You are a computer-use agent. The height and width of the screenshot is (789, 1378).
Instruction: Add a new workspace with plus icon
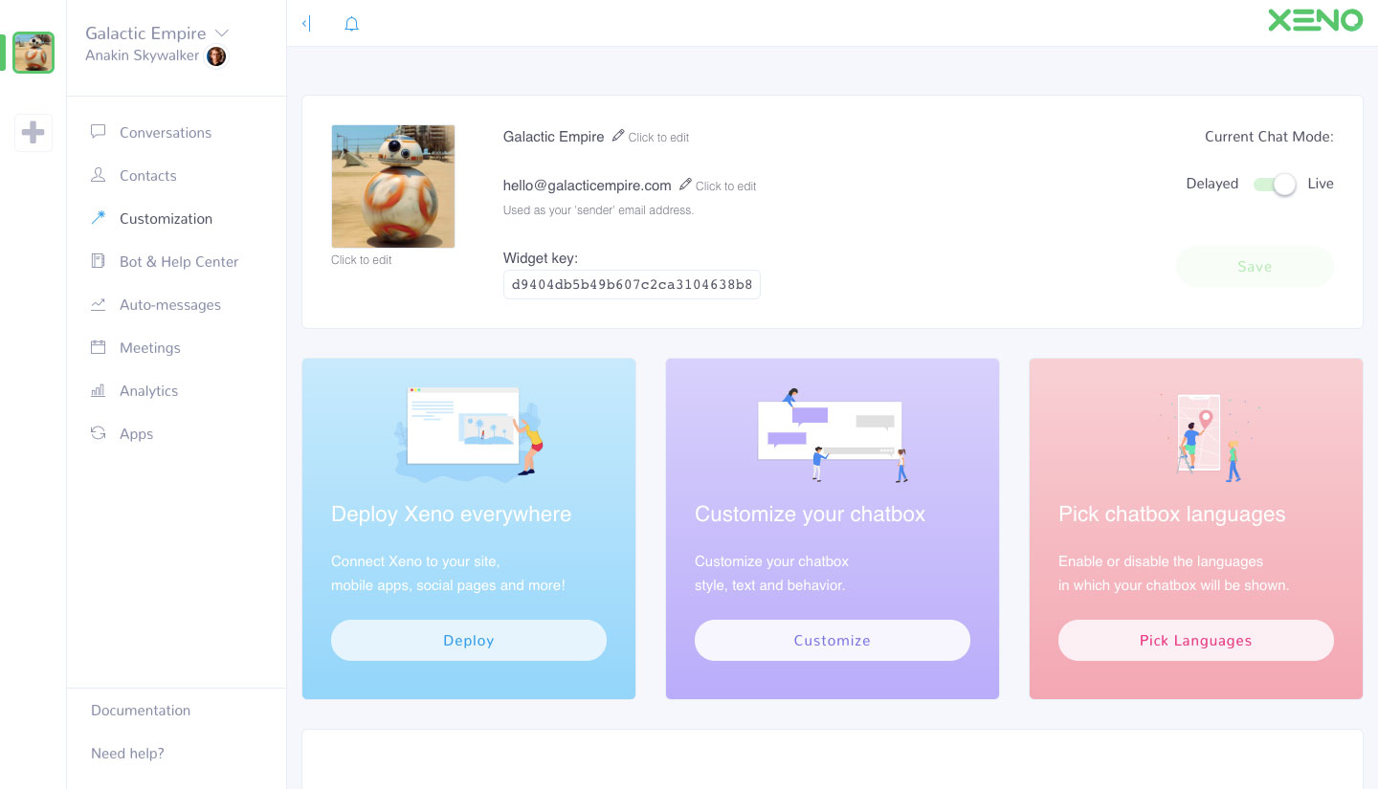tap(33, 133)
